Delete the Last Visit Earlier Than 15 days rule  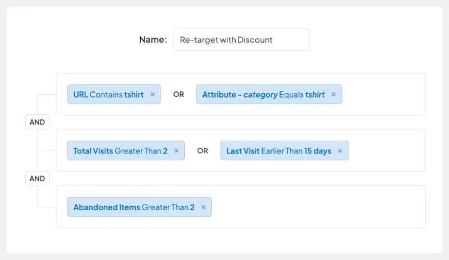click(x=340, y=151)
